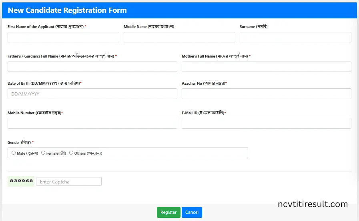
Task: Select the Father's / Guardian's Full Name field
Action: 92,67
